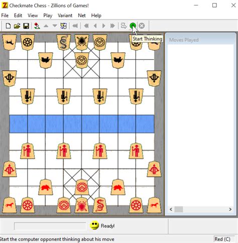Open the Help menu
Screen dimensions: 238x243
[x=96, y=16]
